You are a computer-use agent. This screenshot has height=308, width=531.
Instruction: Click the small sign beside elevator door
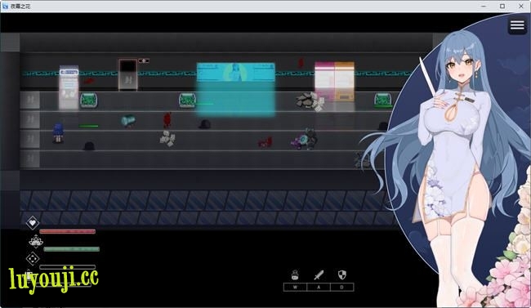coord(144,60)
